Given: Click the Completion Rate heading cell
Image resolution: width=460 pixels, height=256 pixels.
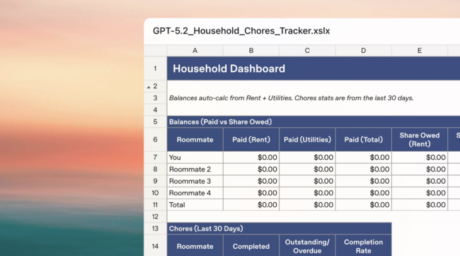Looking at the screenshot, I should coord(363,246).
